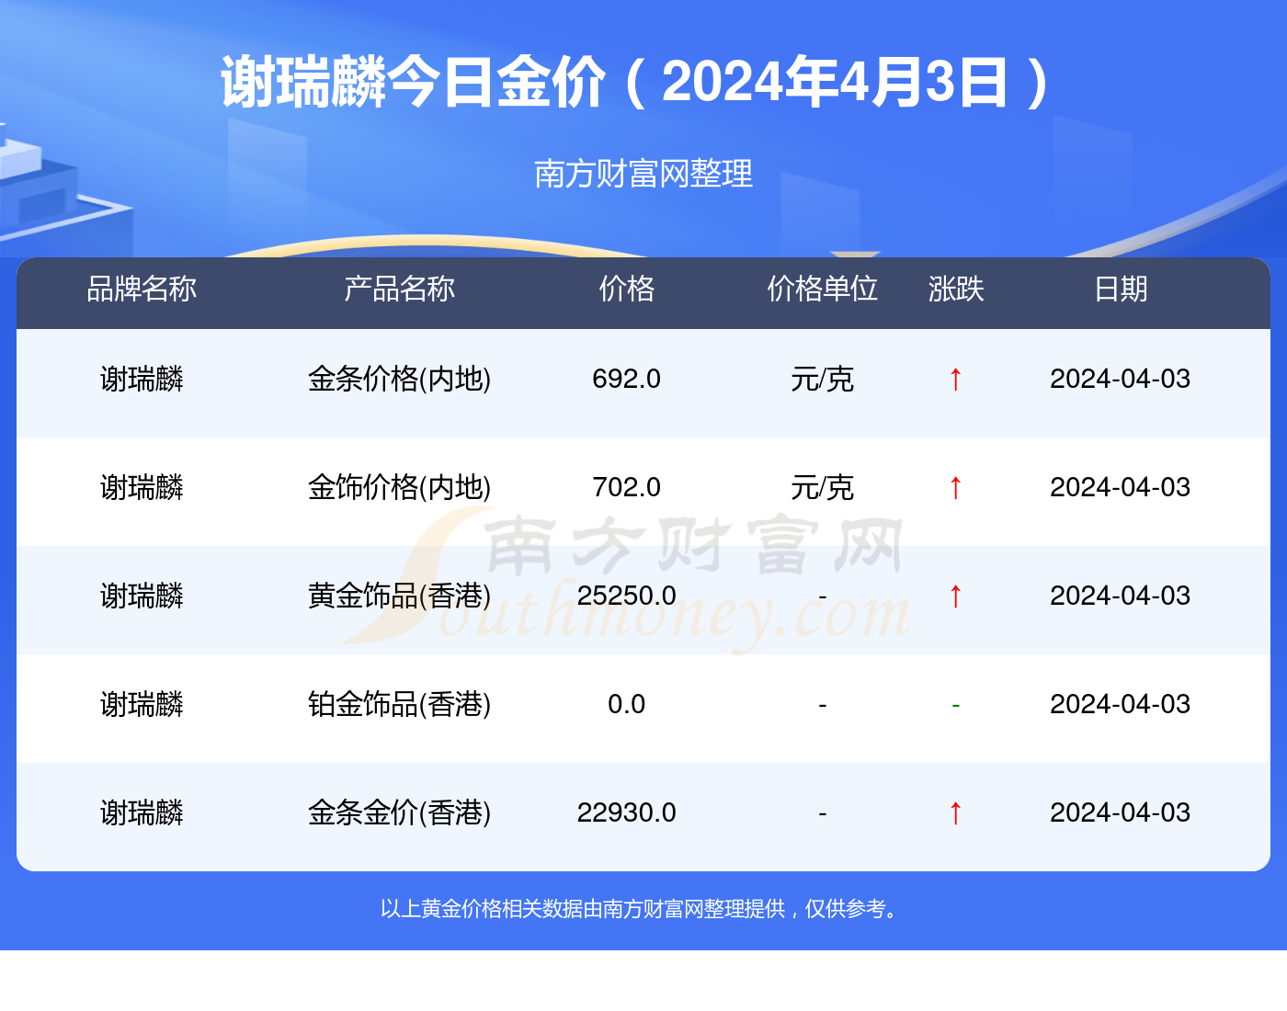Click brand 谢瑞麟 in 黄金饰品(香港) row
Screen dimensions: 1287x1011
142,596
